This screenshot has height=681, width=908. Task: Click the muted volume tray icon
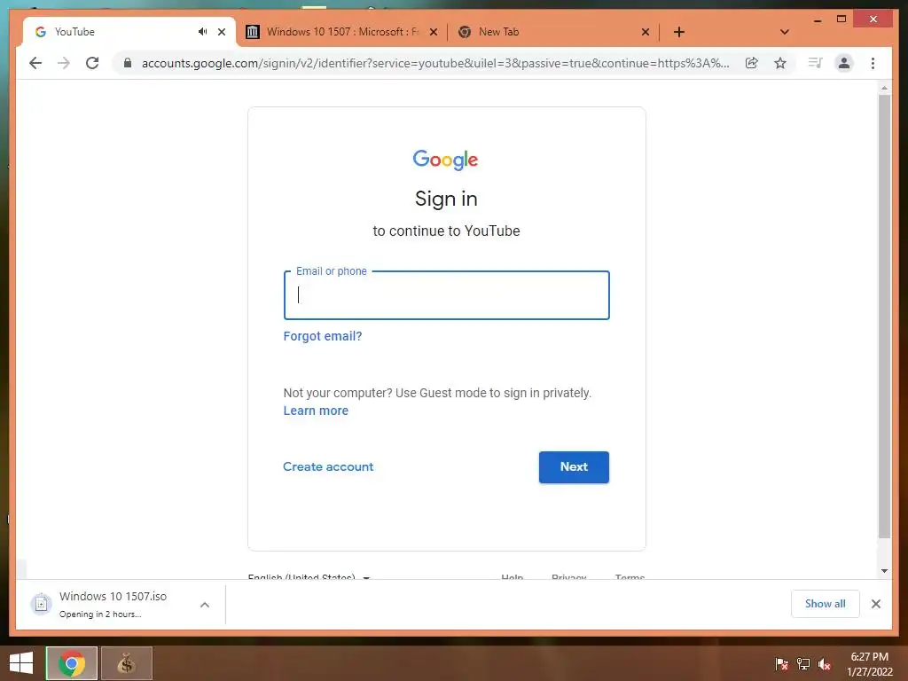(825, 664)
